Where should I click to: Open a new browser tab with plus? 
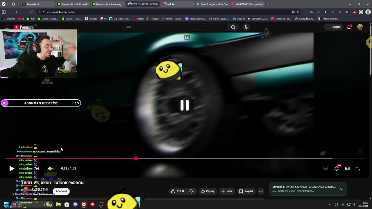pyautogui.click(x=269, y=4)
